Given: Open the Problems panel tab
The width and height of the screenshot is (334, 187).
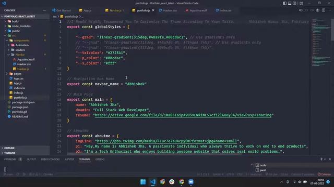Looking at the screenshot, I should (x=10, y=159).
